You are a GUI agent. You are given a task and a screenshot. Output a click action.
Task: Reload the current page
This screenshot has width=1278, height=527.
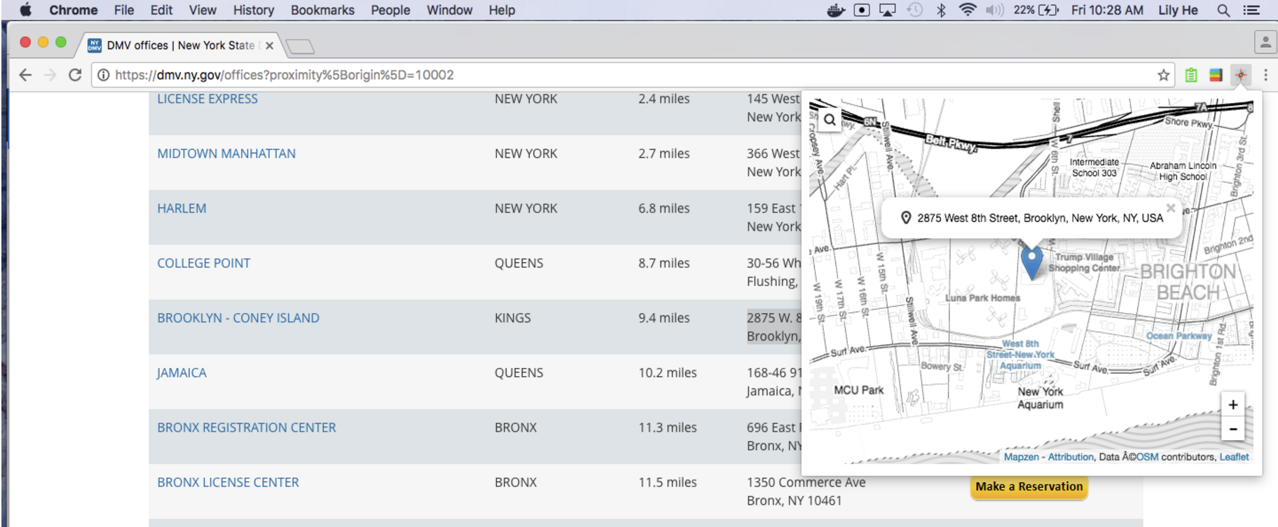pos(75,75)
